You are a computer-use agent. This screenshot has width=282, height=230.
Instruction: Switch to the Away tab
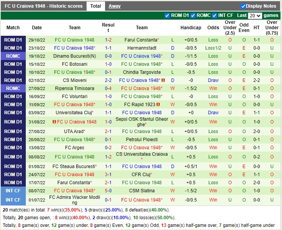pyautogui.click(x=115, y=6)
